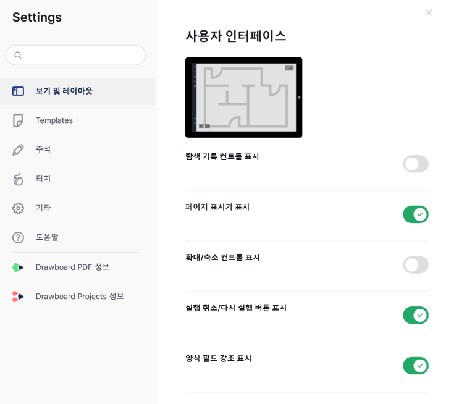Go to the 터치 settings section
Image resolution: width=459 pixels, height=404 pixels.
[x=43, y=179]
